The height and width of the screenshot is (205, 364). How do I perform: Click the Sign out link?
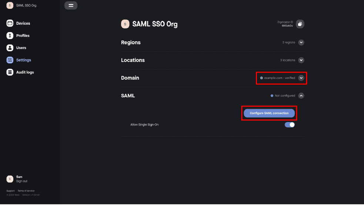[22, 181]
